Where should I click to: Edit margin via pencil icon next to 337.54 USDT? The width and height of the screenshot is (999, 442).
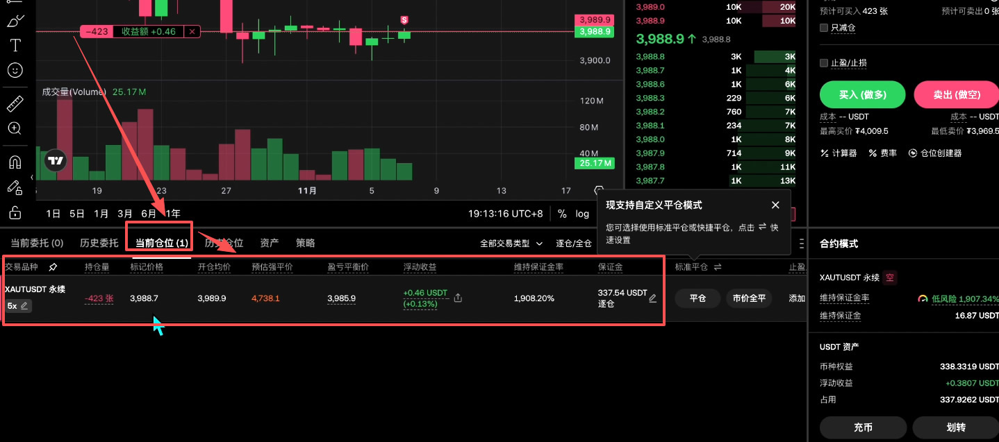pos(652,298)
